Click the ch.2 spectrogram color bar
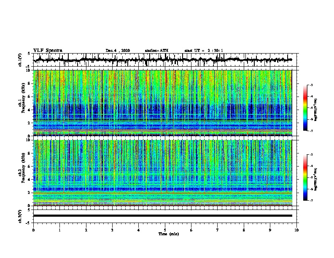 (x=305, y=177)
